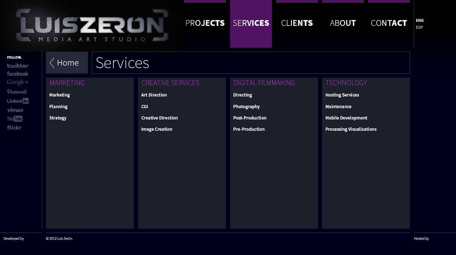Click the CREATIVE SERVICES column heading
The image size is (456, 255).
(170, 83)
